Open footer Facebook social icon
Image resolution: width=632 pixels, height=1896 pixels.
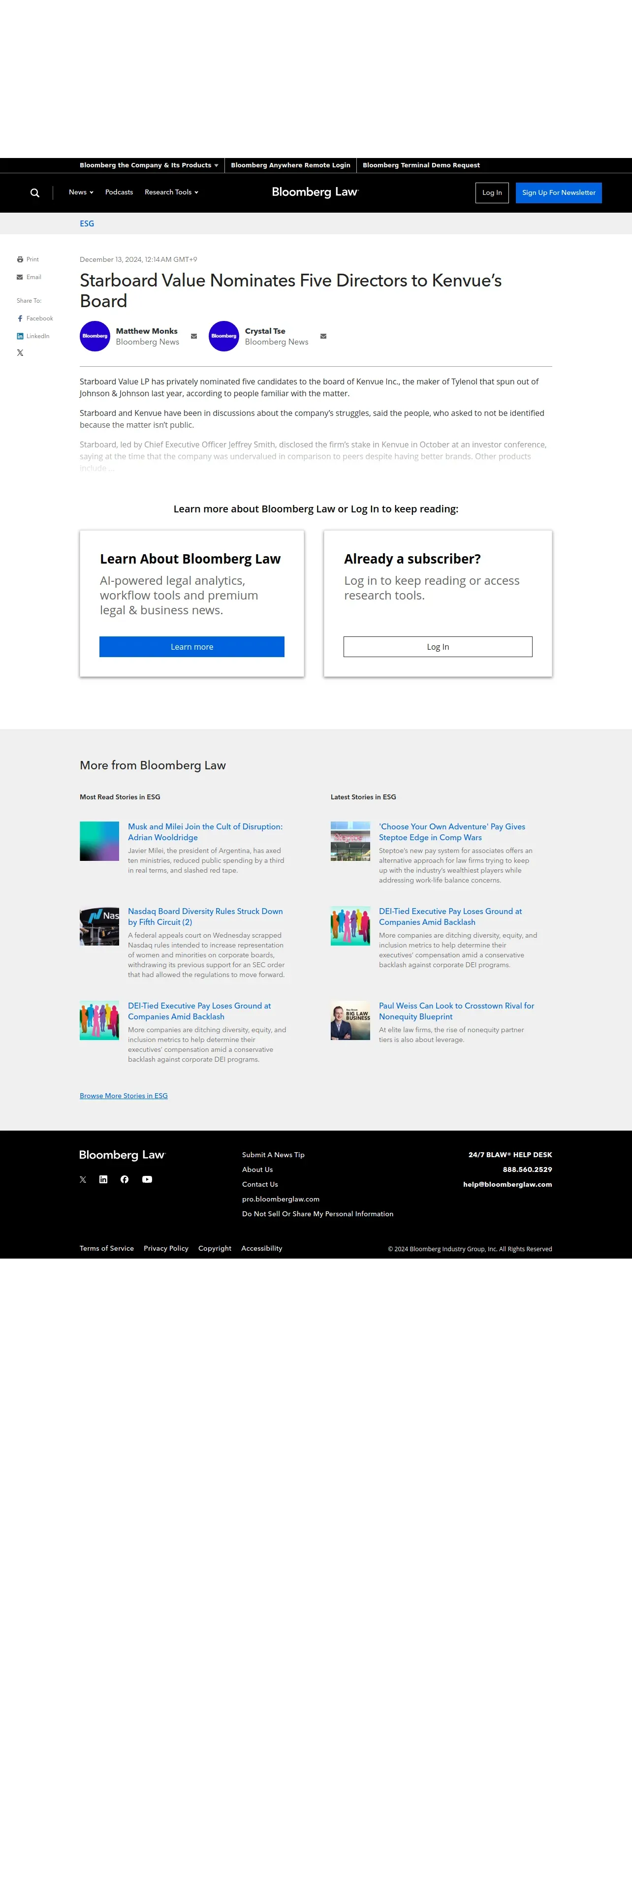click(125, 1180)
